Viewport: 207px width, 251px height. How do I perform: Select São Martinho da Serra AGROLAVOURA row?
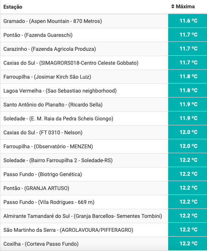click(104, 230)
